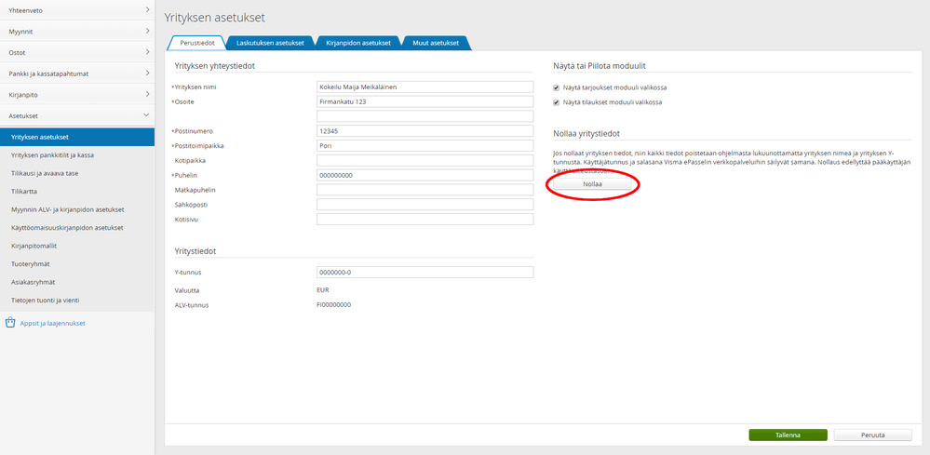Switch to Perustiedot tab
930x455 pixels.
click(197, 43)
